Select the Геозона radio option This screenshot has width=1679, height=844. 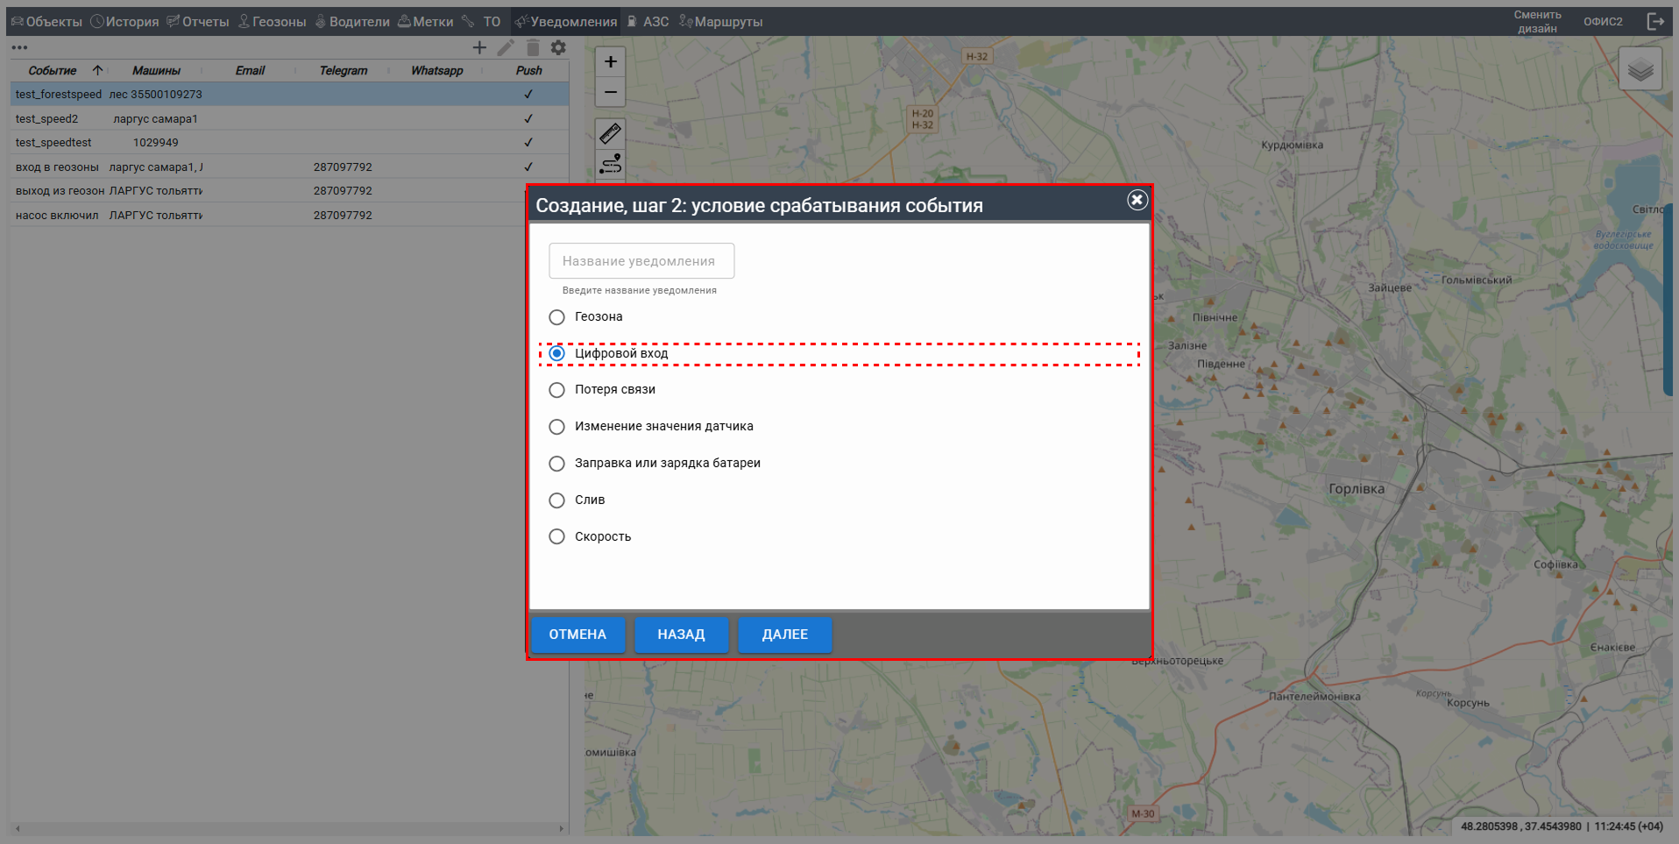(556, 317)
